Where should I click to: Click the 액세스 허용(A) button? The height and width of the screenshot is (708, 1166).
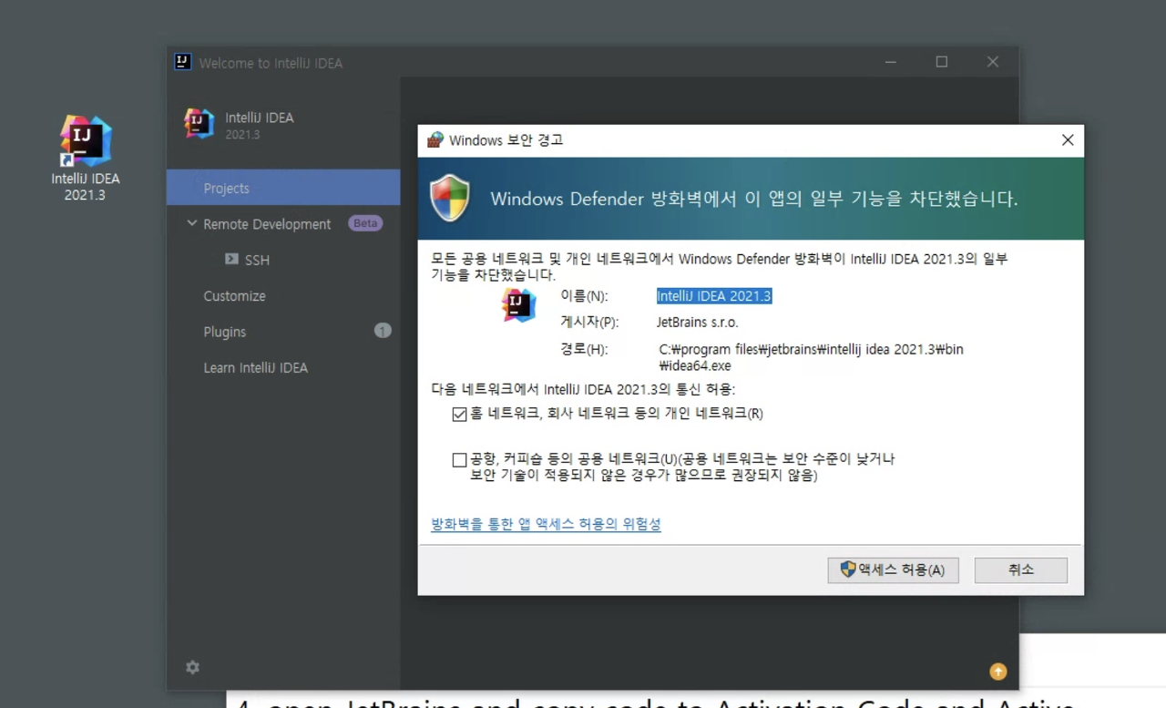pos(893,570)
